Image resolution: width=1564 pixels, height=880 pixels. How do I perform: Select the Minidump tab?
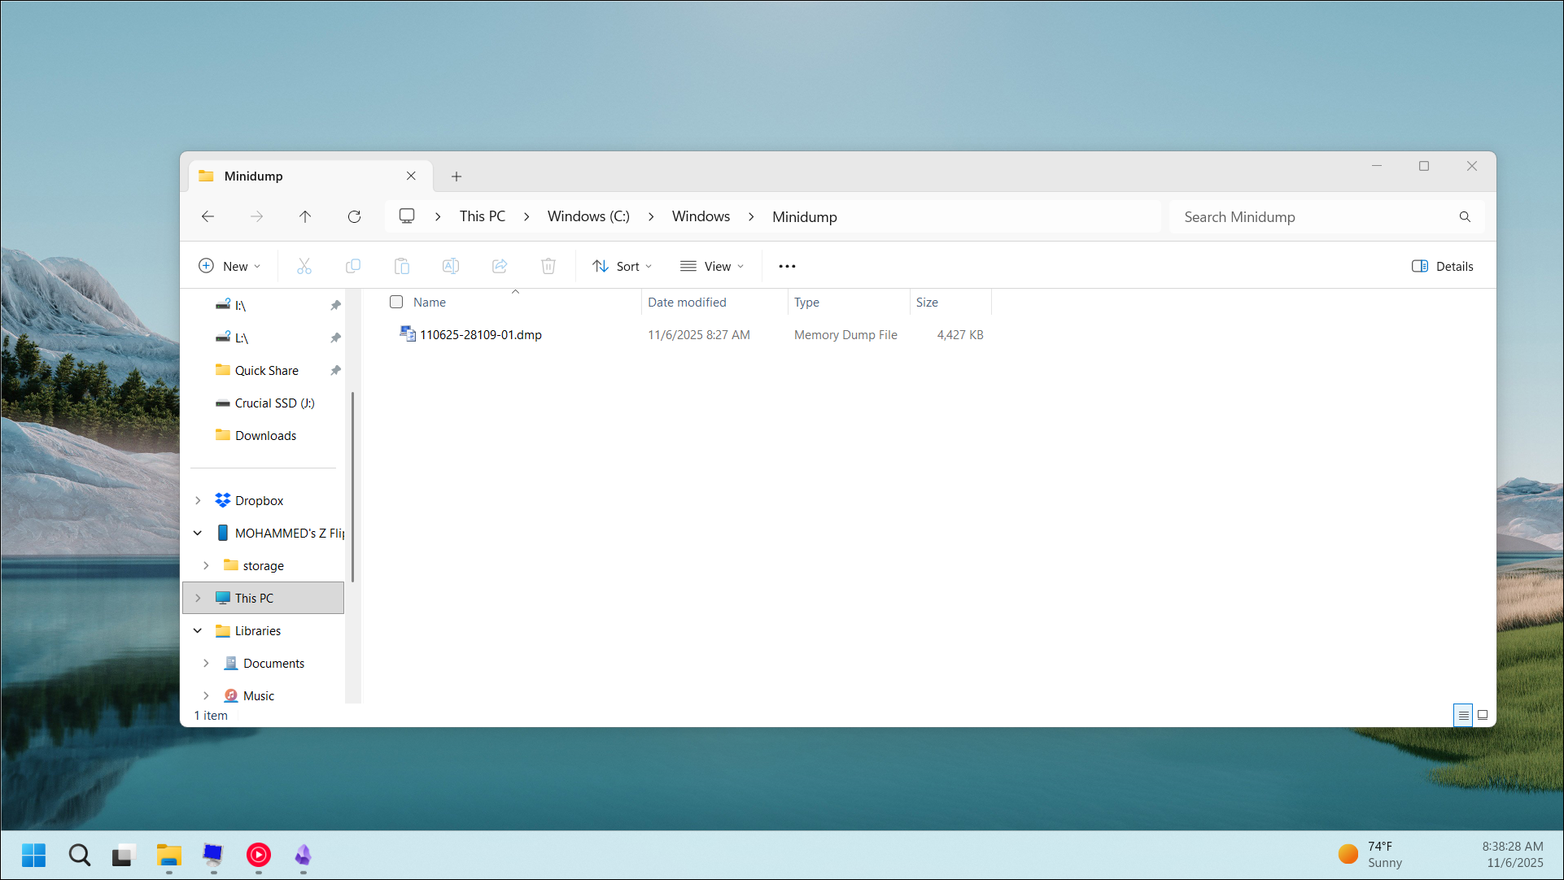311,176
